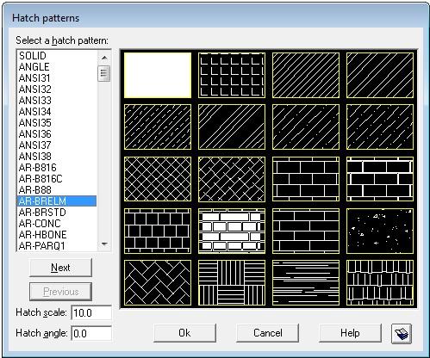The width and height of the screenshot is (430, 358).
Task: Click the Hatch angle input field
Action: coord(91,334)
